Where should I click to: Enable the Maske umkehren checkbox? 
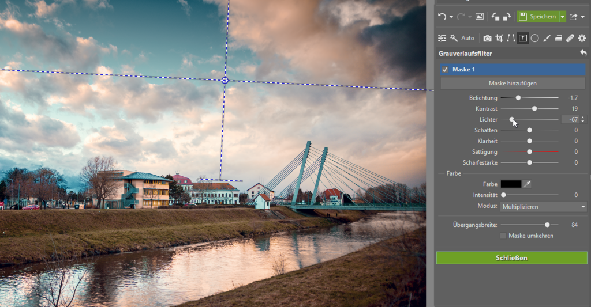(504, 236)
